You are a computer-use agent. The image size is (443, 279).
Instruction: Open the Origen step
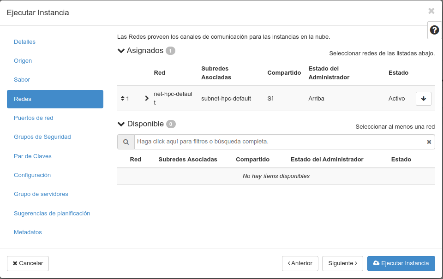click(x=23, y=60)
